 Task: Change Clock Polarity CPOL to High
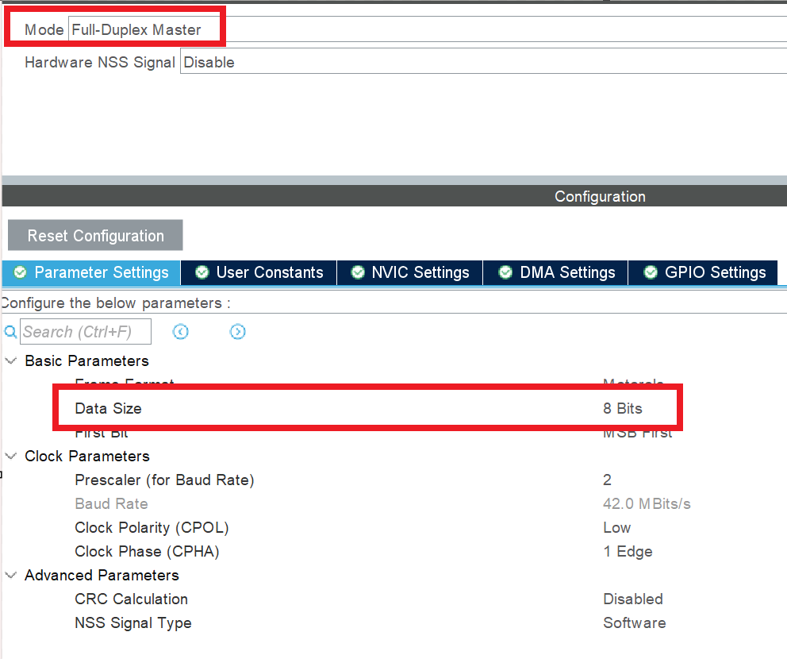[x=617, y=527]
